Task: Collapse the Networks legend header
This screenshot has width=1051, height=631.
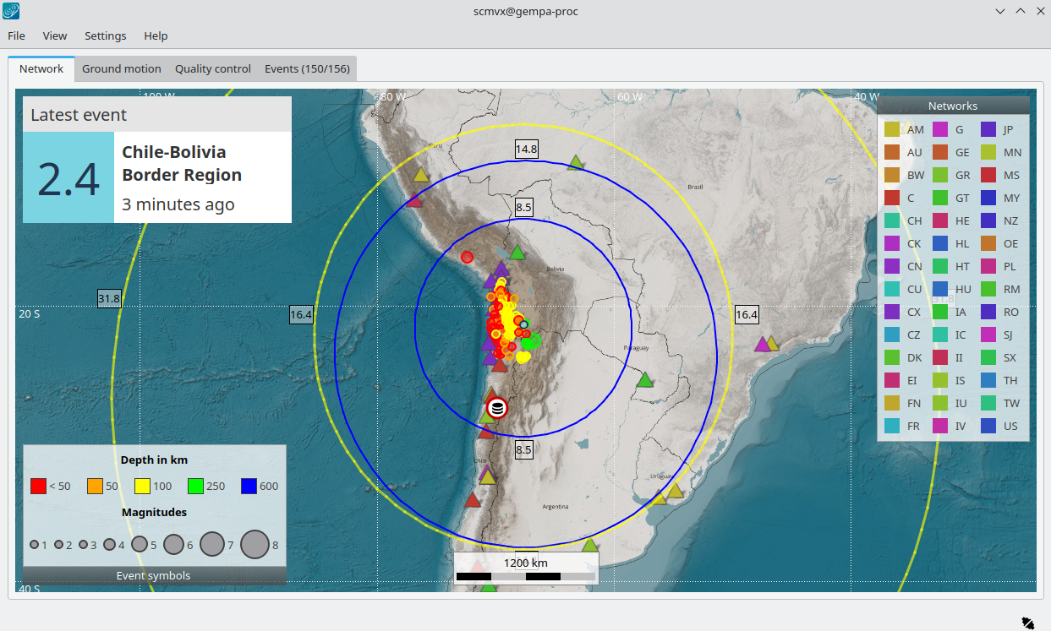Action: tap(952, 106)
